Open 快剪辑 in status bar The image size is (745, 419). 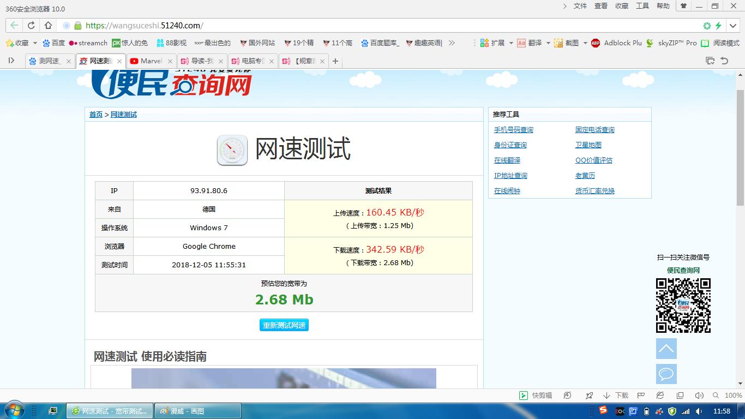535,396
